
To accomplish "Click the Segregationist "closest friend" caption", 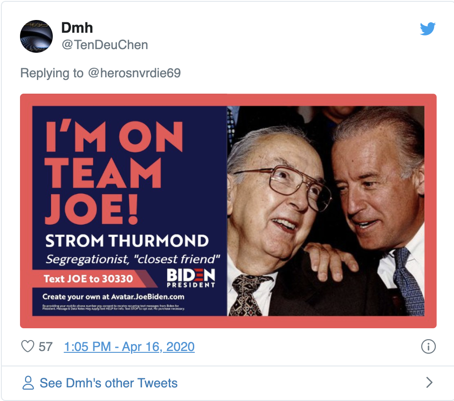I will pos(133,259).
